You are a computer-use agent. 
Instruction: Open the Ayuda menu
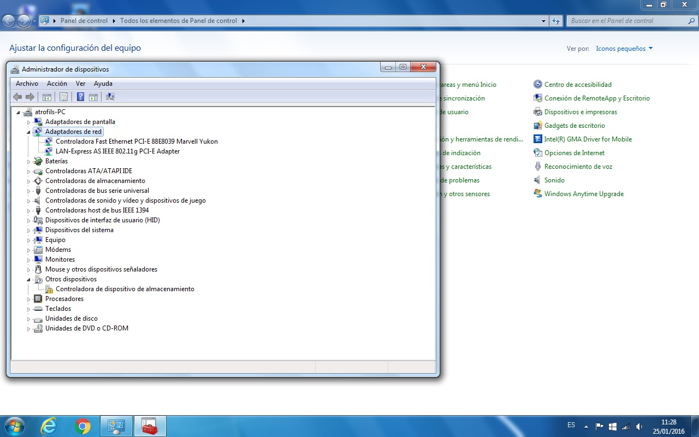point(103,84)
